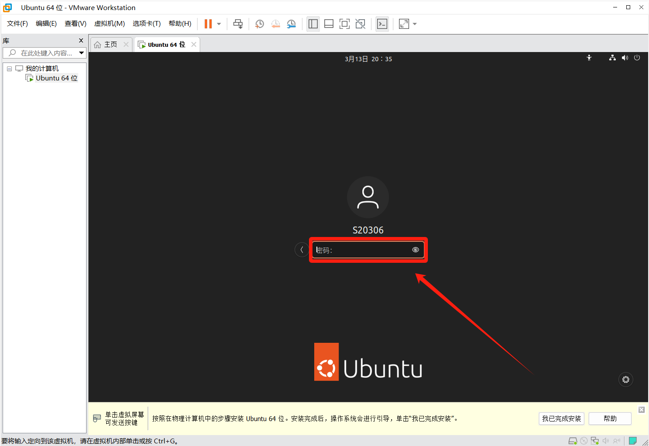Open the console view terminal icon
This screenshot has width=649, height=446.
coord(382,24)
